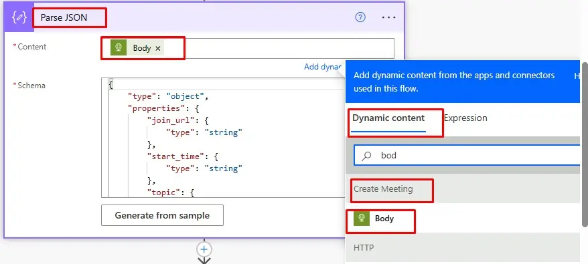Insert a new step with plus icon

pos(204,249)
